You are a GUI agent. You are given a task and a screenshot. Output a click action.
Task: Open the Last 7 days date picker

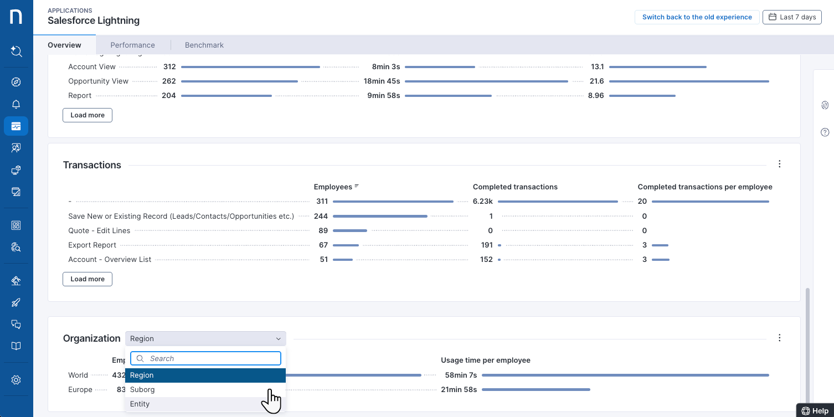(792, 17)
